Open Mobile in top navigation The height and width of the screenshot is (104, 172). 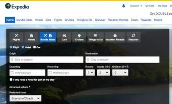pos(158,20)
